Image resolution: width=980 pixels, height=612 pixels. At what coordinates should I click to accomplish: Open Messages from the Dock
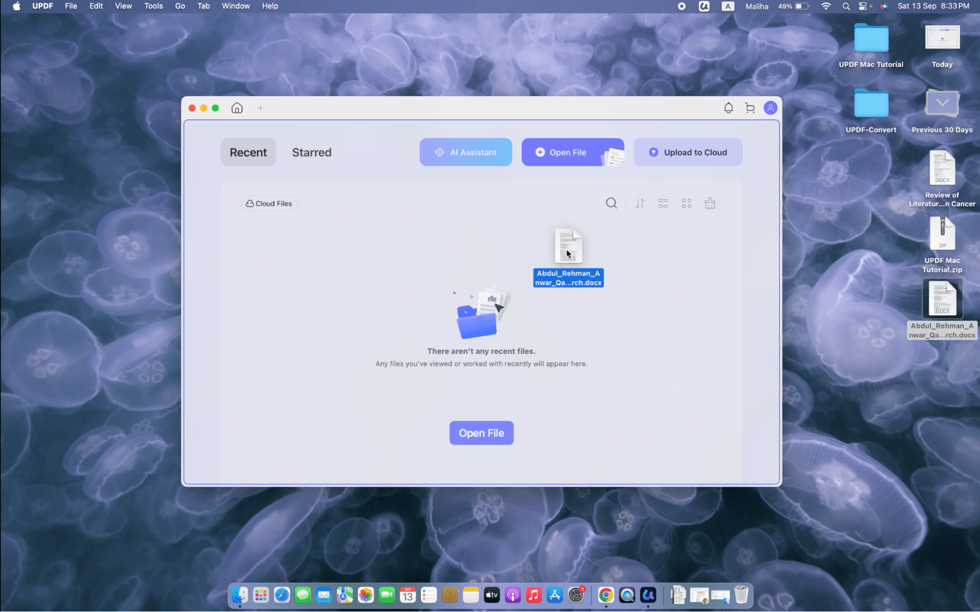[303, 595]
